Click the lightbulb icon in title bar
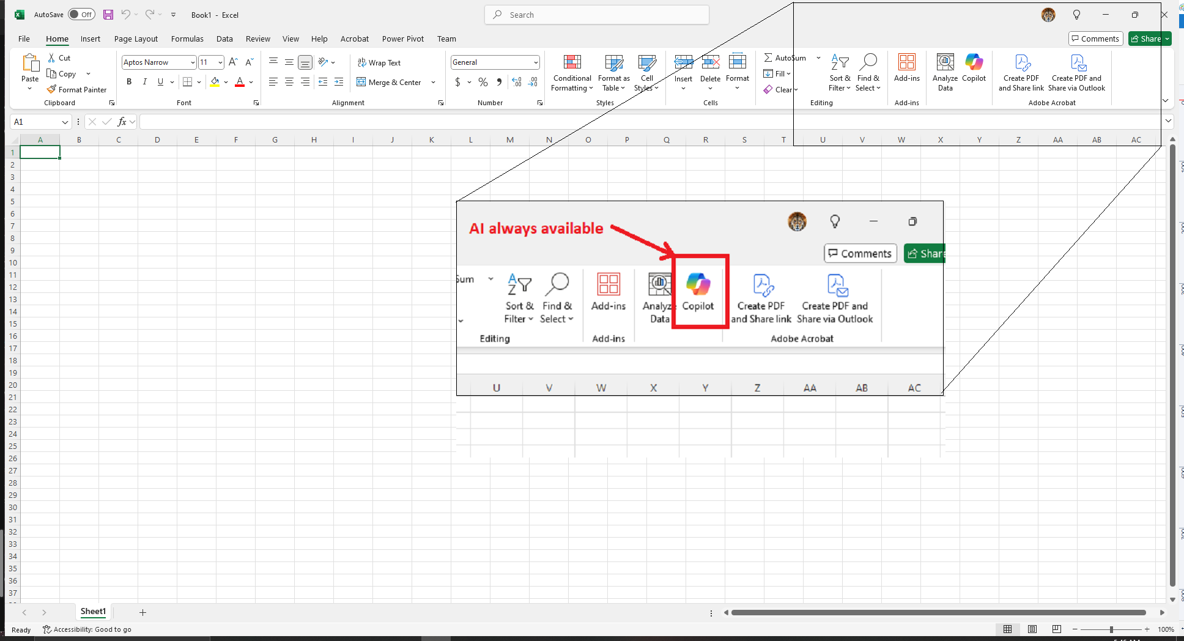This screenshot has width=1184, height=641. point(1076,15)
